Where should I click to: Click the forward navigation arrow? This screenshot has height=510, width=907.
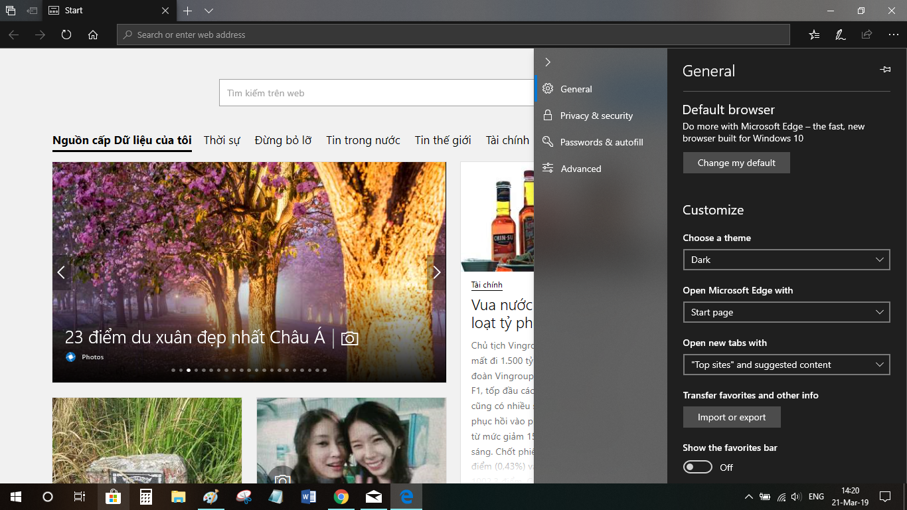point(40,35)
